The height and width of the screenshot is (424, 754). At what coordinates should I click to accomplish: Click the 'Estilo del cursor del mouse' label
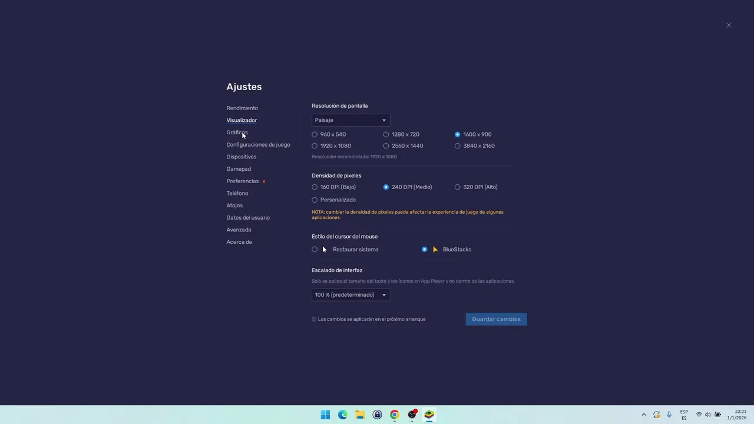(345, 237)
